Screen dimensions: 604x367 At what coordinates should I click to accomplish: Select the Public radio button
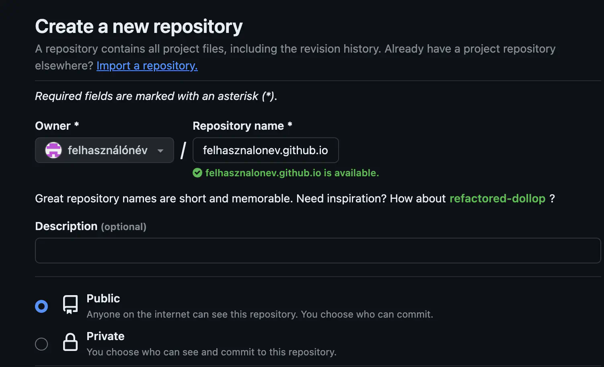[x=41, y=306]
